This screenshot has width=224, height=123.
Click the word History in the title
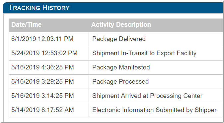coord(56,8)
